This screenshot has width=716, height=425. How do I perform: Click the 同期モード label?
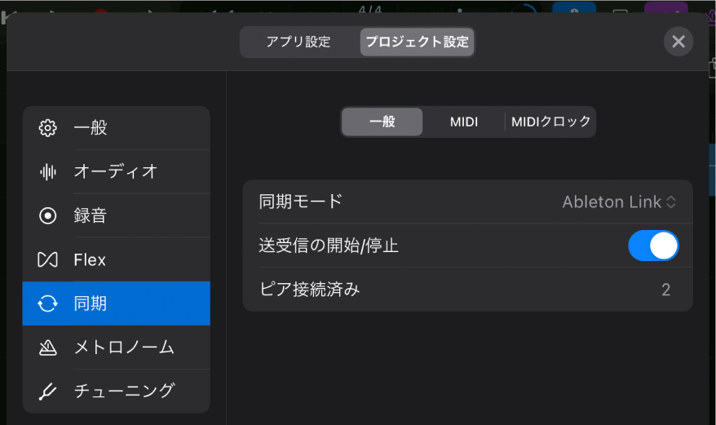(x=300, y=201)
